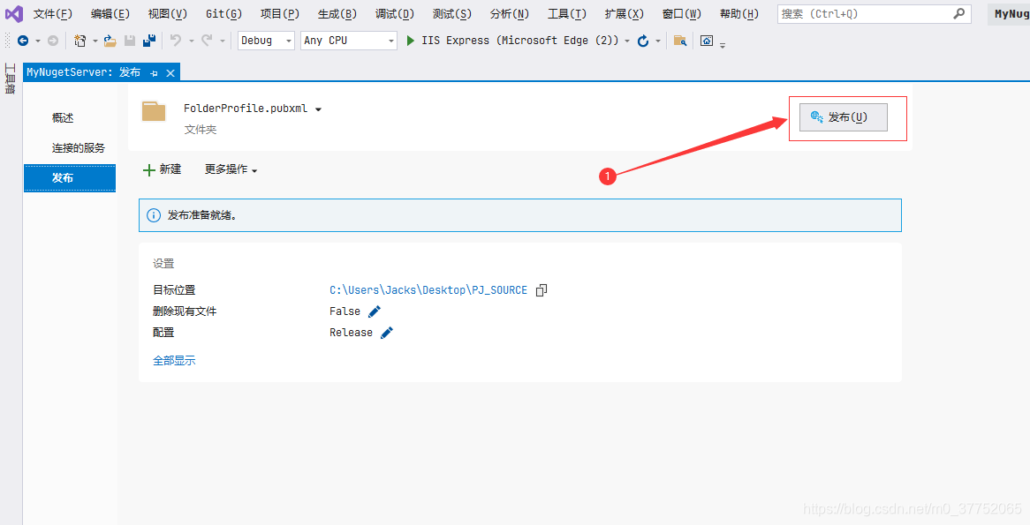Navigate backward with the back arrow
Viewport: 1030px width, 525px height.
[x=23, y=41]
